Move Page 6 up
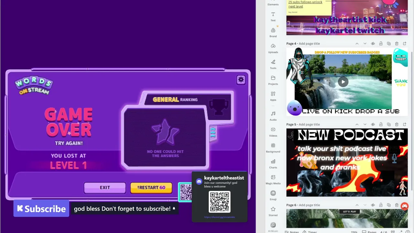This screenshot has height=233, width=414. click(357, 205)
